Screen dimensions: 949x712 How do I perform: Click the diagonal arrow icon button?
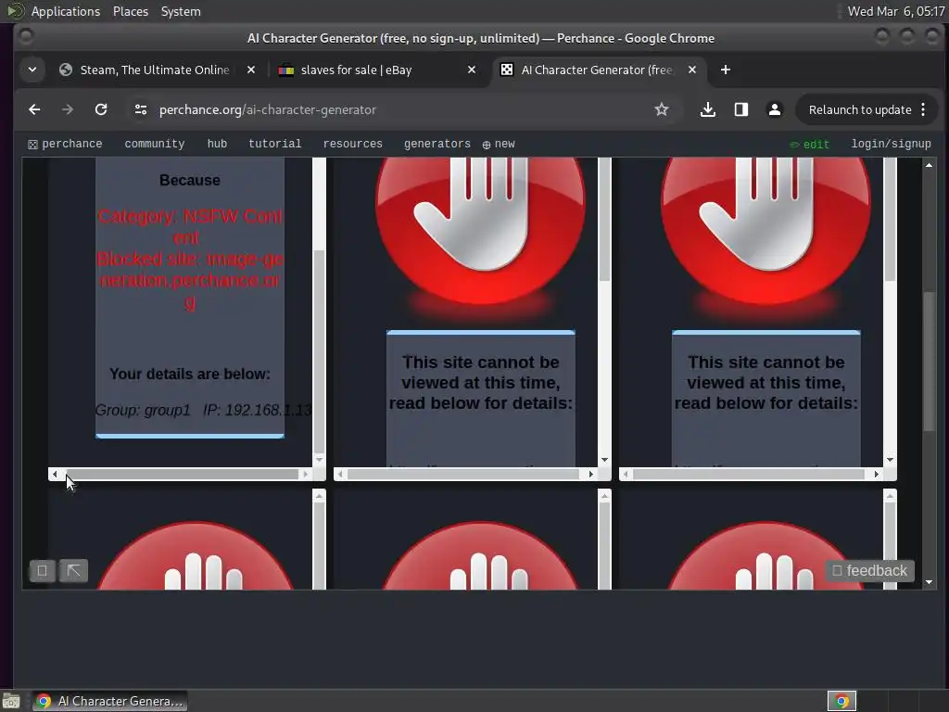click(x=74, y=570)
